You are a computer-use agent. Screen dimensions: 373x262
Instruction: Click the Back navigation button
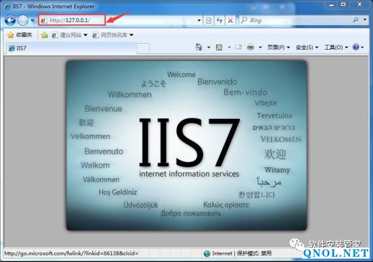[10, 20]
